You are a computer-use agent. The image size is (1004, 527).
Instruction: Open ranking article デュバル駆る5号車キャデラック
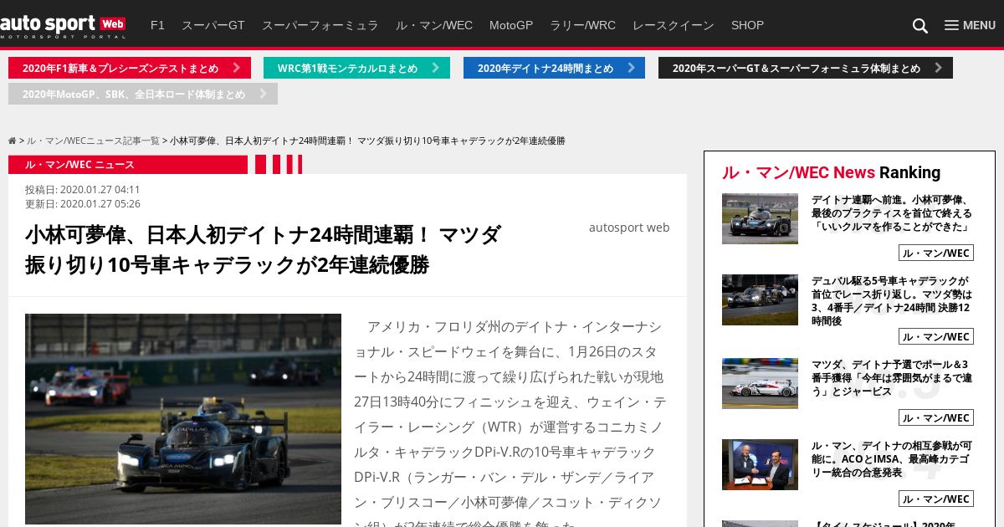pyautogui.click(x=892, y=301)
